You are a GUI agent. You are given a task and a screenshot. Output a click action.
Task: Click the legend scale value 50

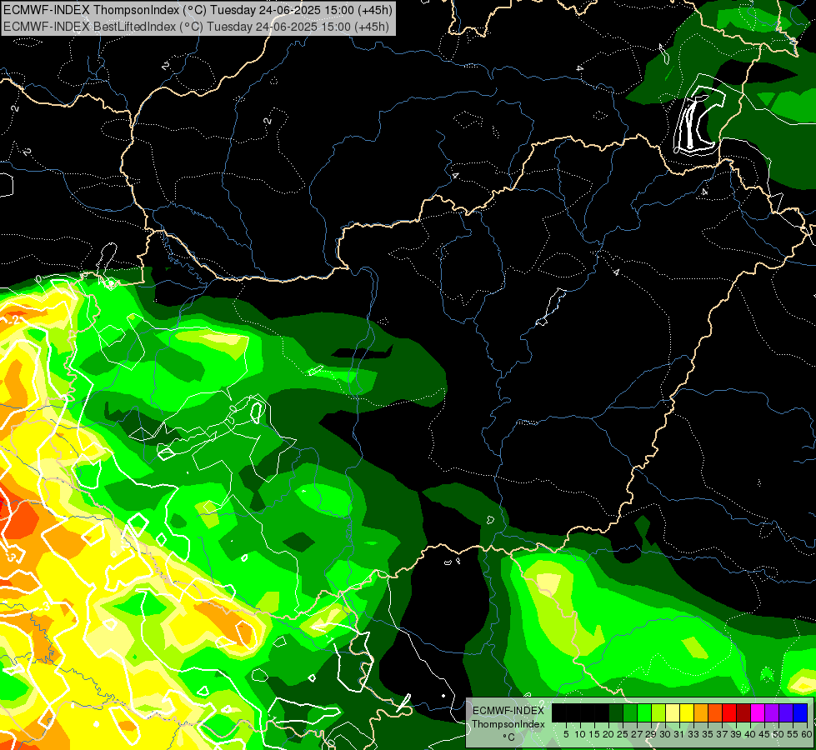779,734
